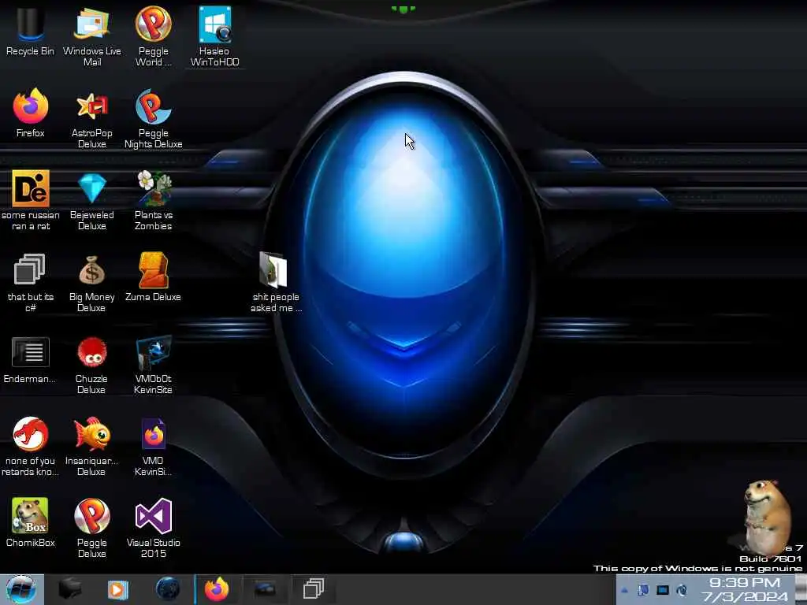Open the media player taskbar button
Viewport: 807px width, 605px height.
118,589
